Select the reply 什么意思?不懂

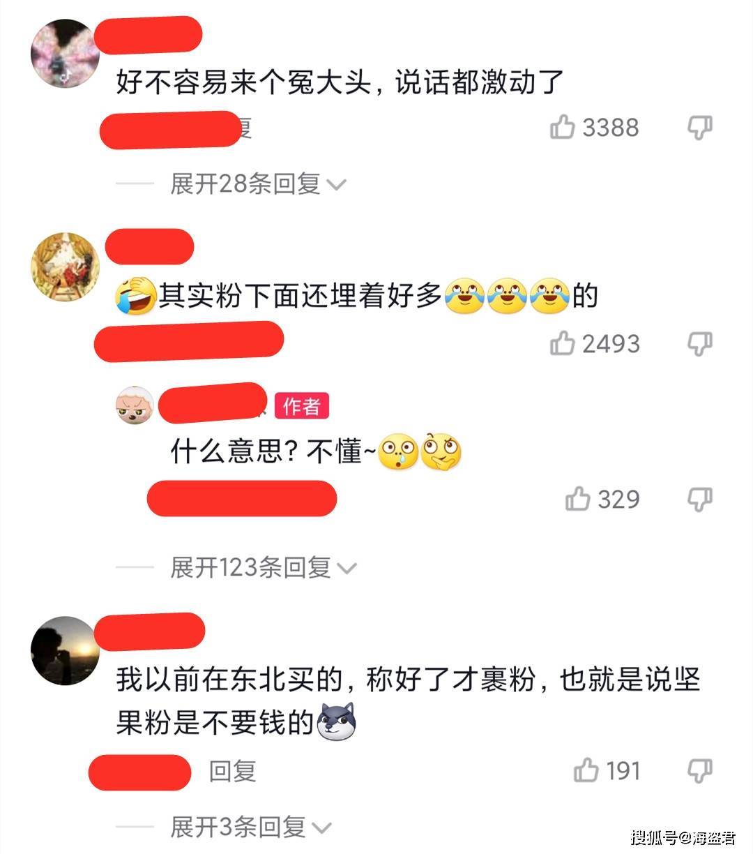coord(316,452)
